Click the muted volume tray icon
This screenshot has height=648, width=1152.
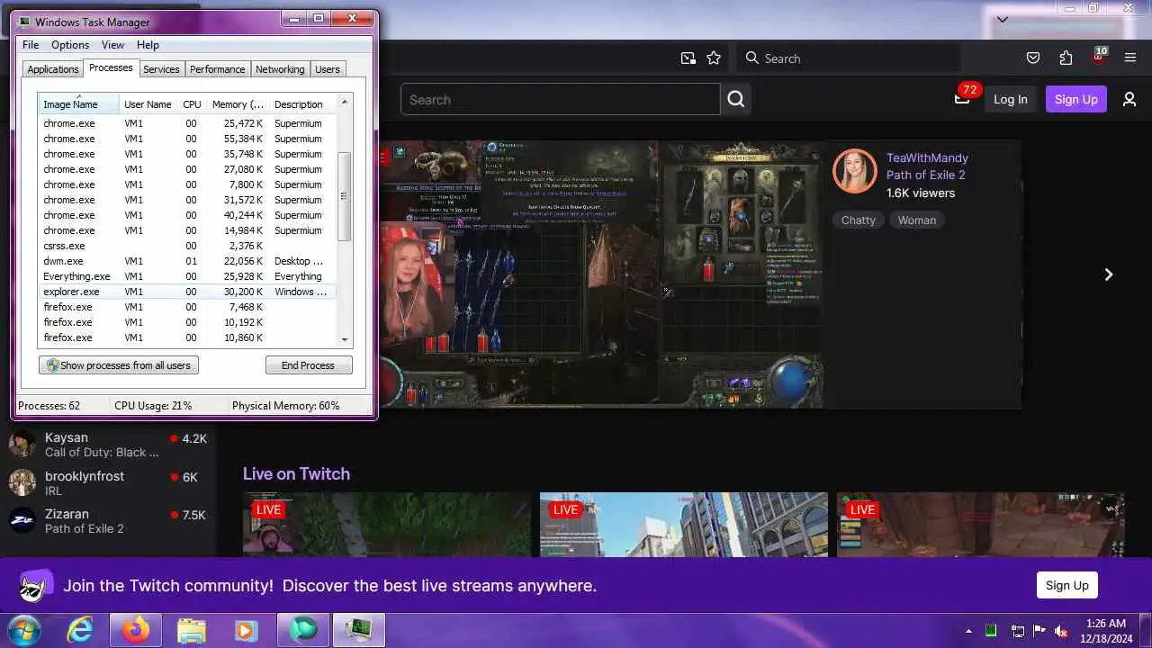(x=1062, y=631)
